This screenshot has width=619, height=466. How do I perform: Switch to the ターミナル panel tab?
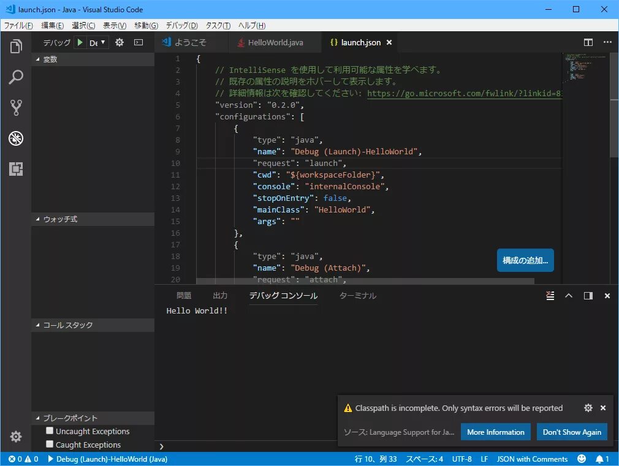[x=358, y=296]
